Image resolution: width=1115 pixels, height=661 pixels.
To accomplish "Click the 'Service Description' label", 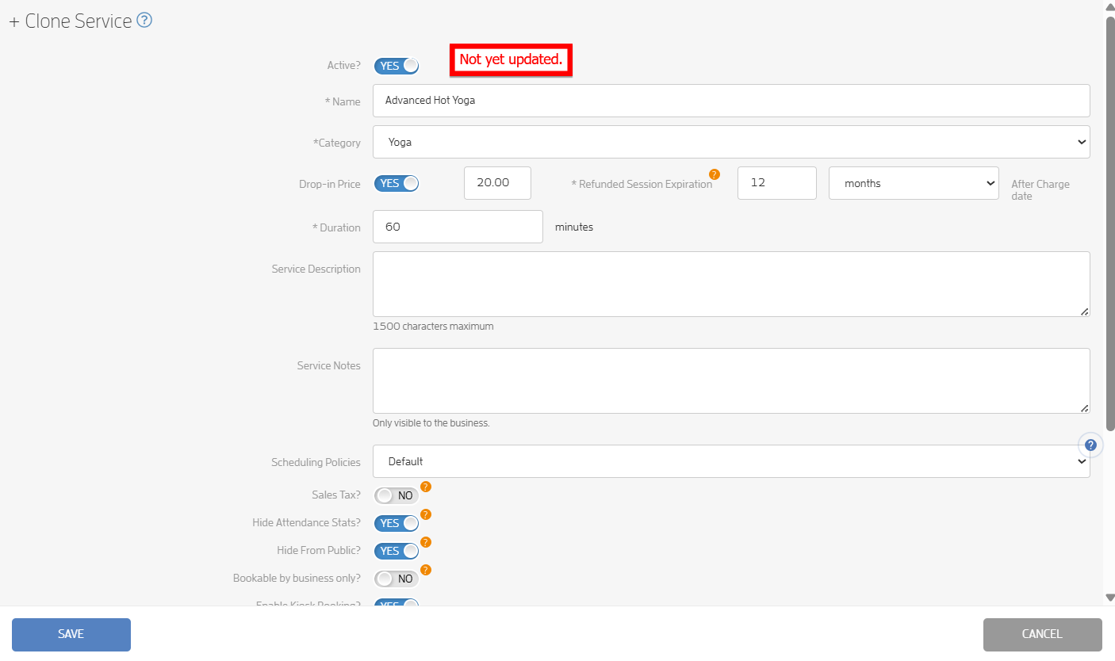I will (316, 269).
